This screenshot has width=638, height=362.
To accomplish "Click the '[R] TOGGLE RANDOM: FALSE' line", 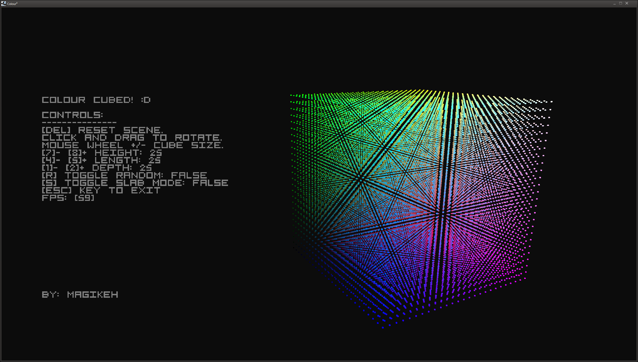I will click(124, 175).
